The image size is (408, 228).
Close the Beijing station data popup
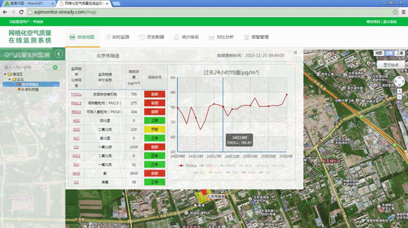tap(295, 52)
